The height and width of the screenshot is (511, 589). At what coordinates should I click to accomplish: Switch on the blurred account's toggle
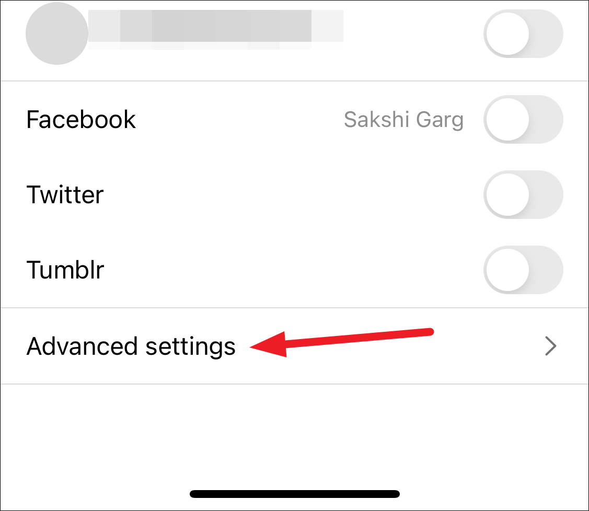pyautogui.click(x=523, y=34)
